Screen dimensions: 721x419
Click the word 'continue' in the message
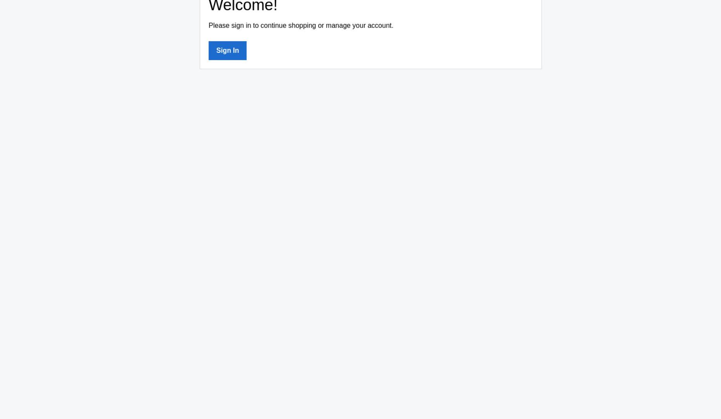coord(273,26)
